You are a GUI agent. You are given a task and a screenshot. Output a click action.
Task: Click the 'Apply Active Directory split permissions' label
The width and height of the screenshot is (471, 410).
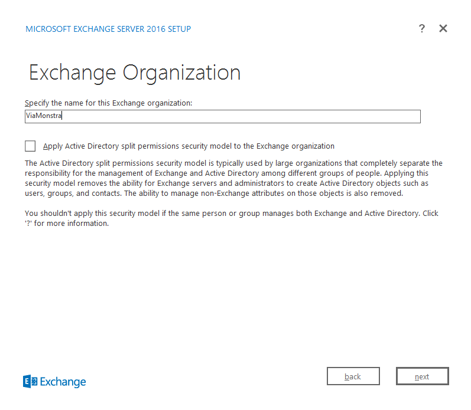point(189,146)
